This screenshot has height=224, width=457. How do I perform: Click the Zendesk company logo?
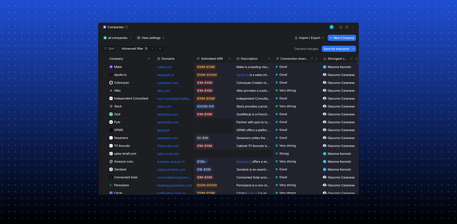click(111, 170)
